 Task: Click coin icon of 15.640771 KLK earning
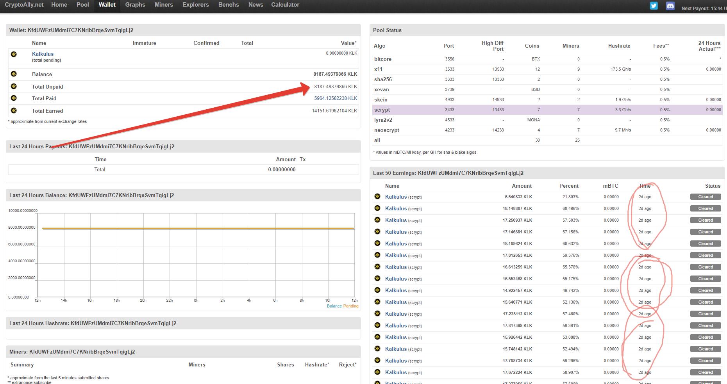[x=377, y=302]
